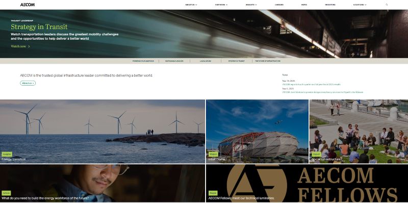
Task: Expand the Our Work menu
Action: pyautogui.click(x=221, y=5)
